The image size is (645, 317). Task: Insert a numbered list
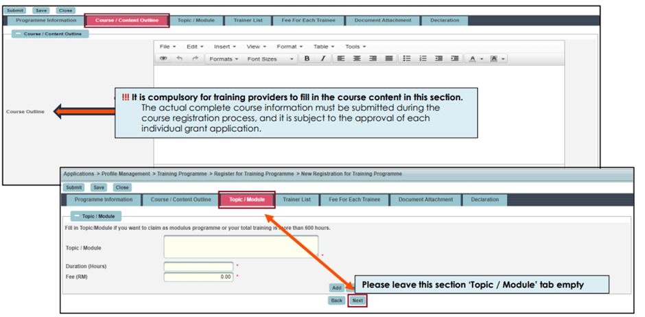[423, 59]
